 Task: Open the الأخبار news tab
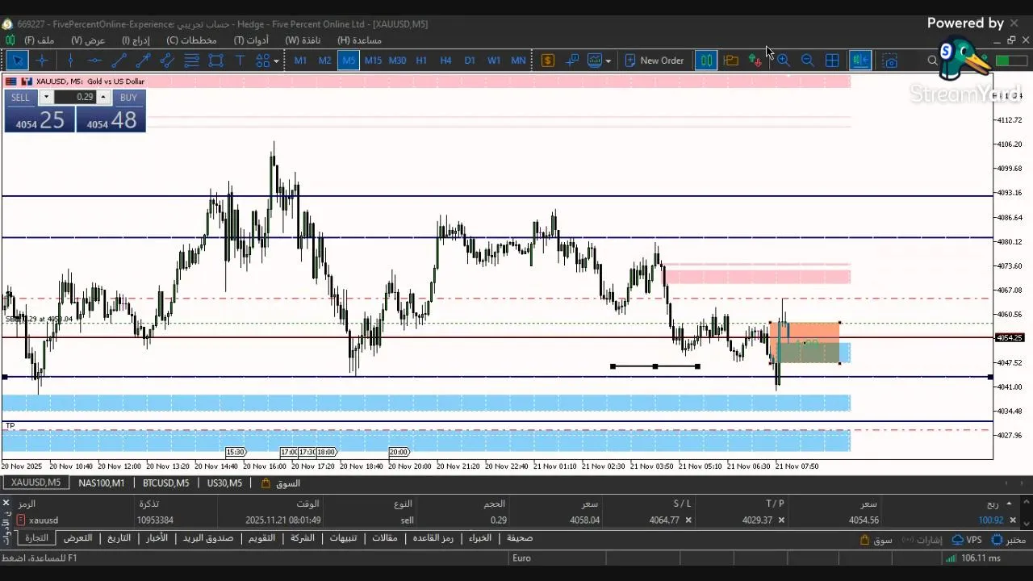pos(157,538)
